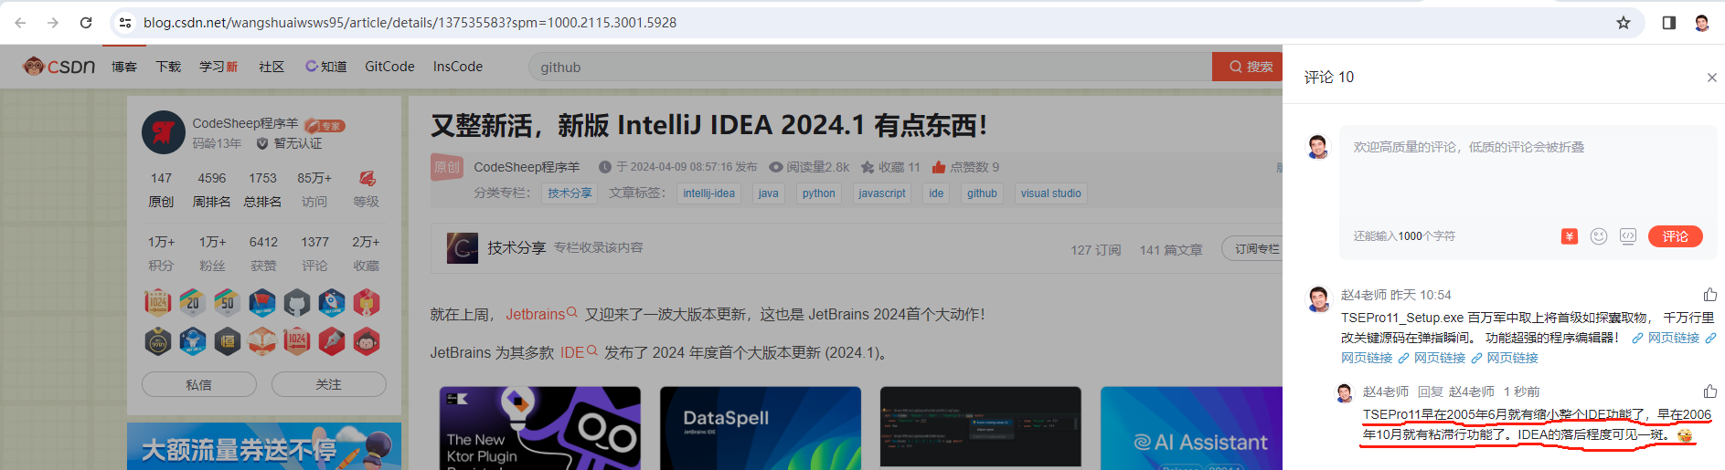Screen dimensions: 1725x470
Task: Click the browser address bar URL
Action: [x=410, y=23]
